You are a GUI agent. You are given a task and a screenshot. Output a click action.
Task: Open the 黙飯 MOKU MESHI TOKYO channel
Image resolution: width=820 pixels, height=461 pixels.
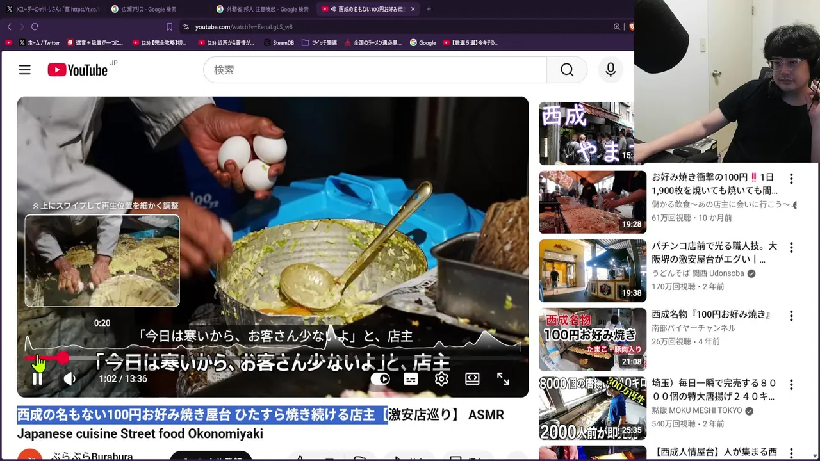697,410
